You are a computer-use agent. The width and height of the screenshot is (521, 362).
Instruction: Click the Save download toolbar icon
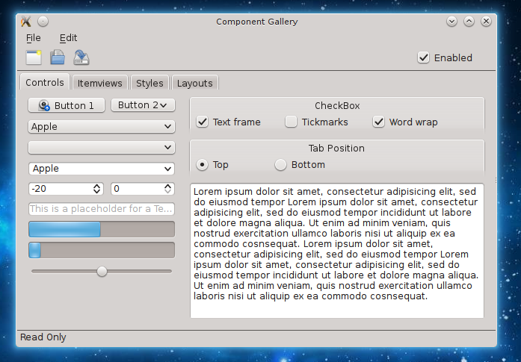pyautogui.click(x=81, y=57)
